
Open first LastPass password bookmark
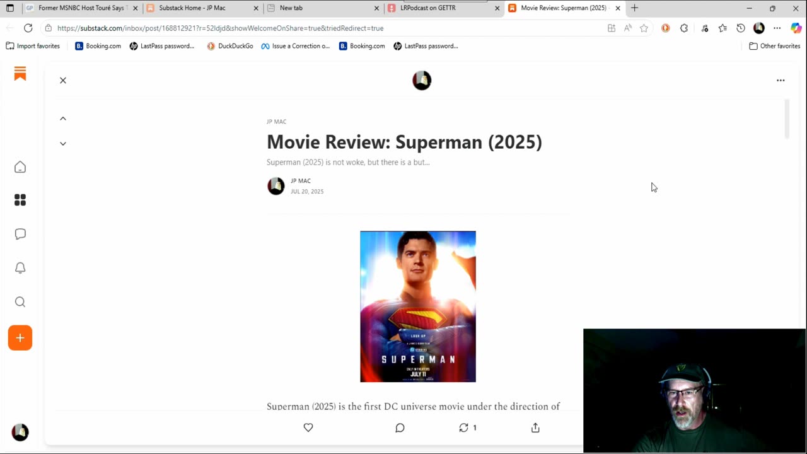[x=162, y=46]
